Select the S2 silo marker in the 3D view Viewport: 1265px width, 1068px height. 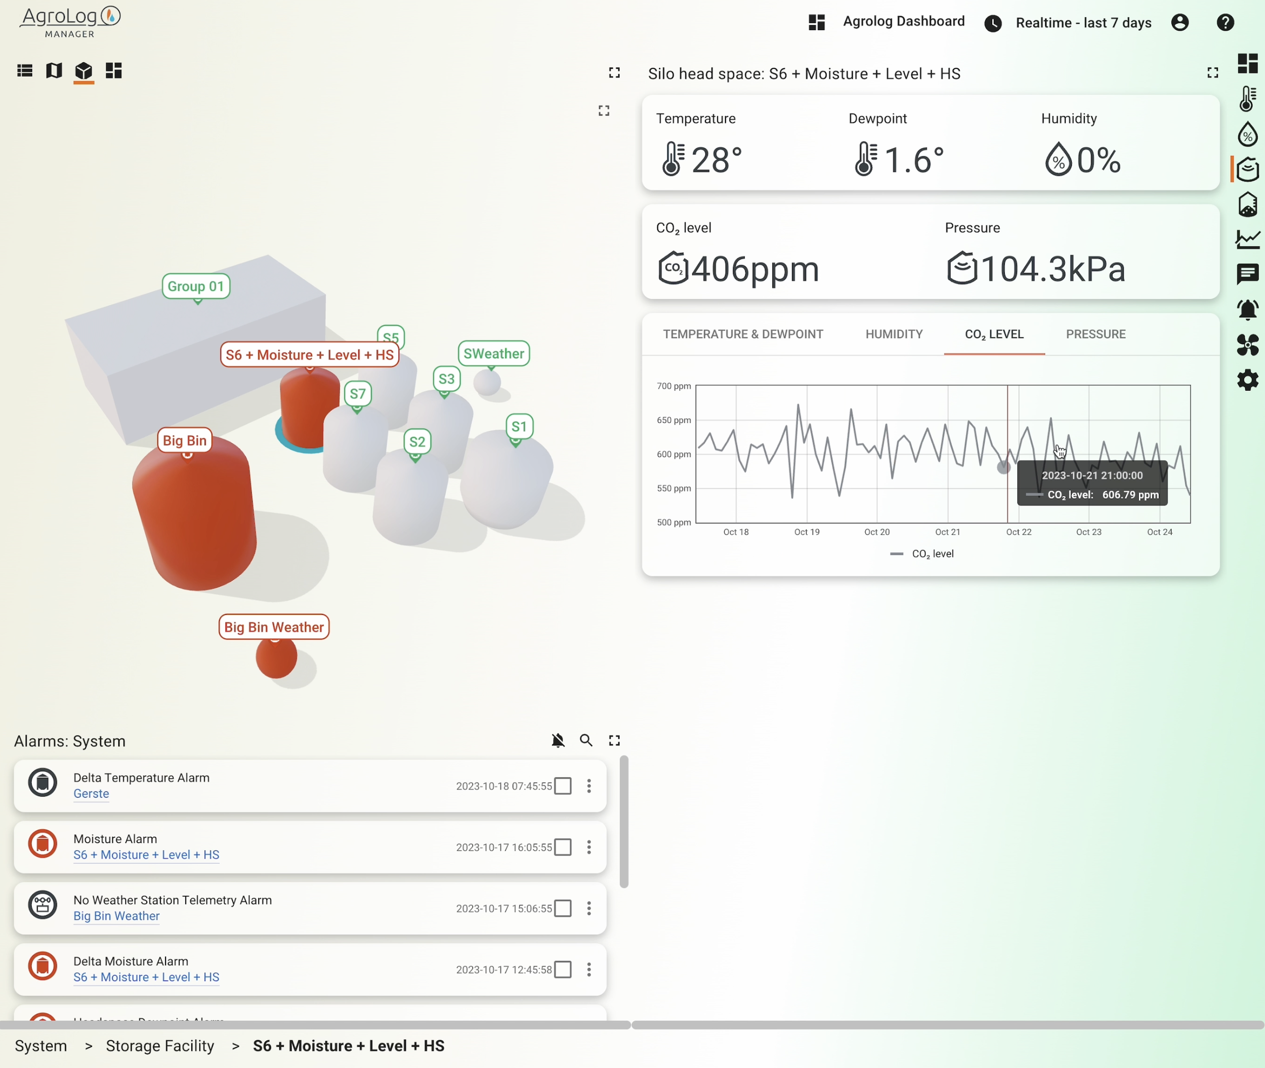(x=416, y=441)
